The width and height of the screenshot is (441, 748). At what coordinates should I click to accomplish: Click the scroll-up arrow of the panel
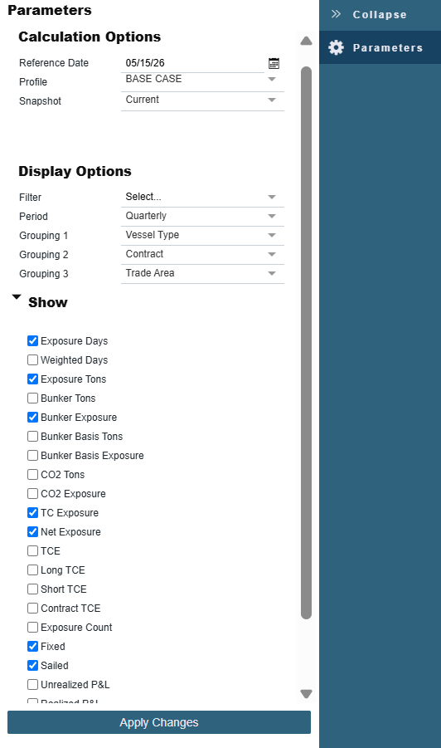(306, 41)
